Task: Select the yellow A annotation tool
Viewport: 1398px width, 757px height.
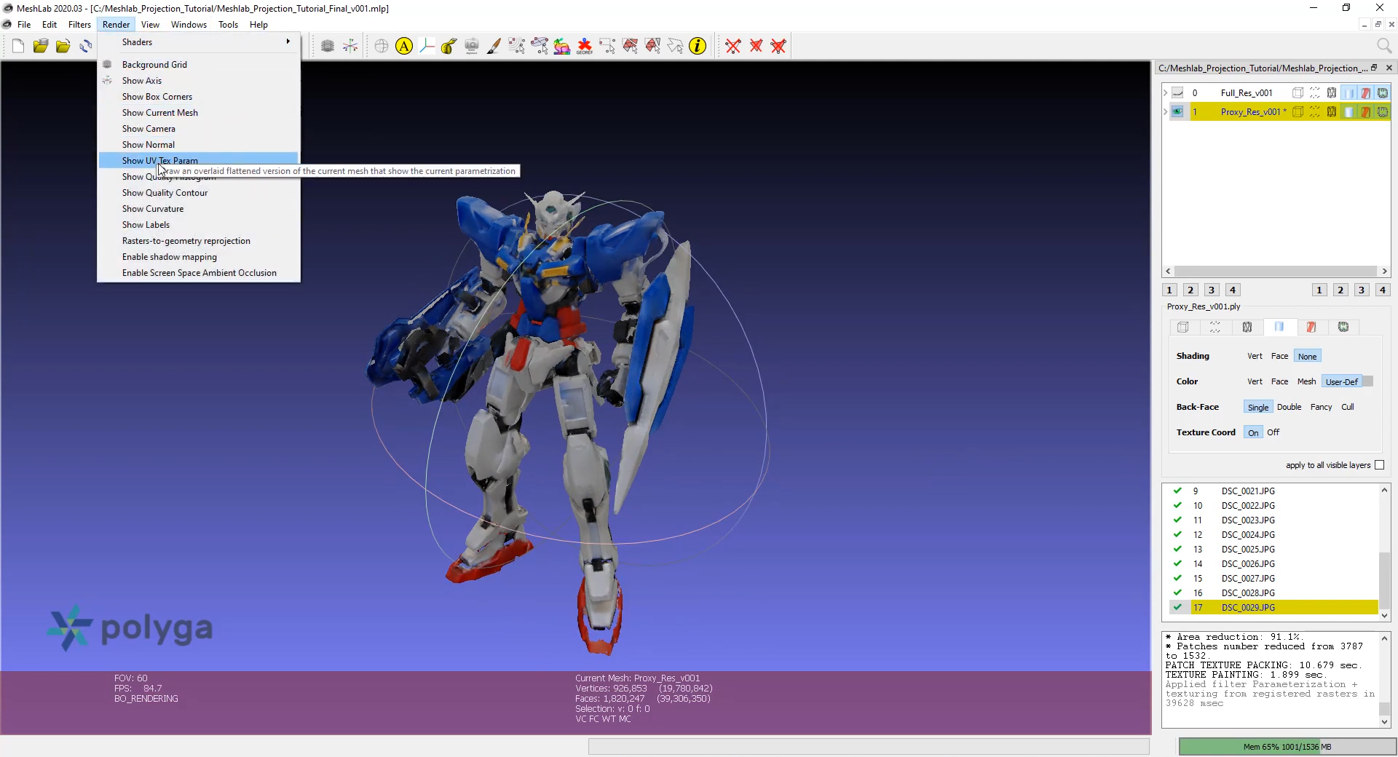Action: click(x=404, y=47)
